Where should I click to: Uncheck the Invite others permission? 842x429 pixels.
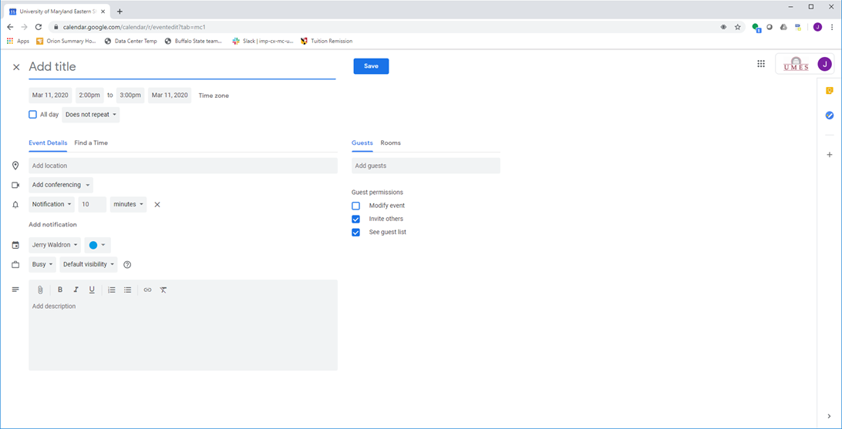355,219
